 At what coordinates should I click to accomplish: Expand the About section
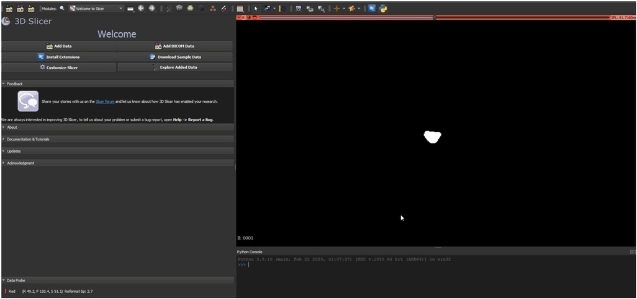point(117,128)
